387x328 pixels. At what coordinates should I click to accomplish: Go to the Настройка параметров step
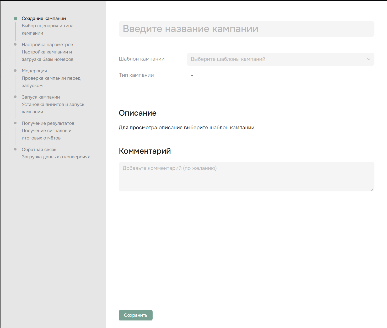pos(47,45)
